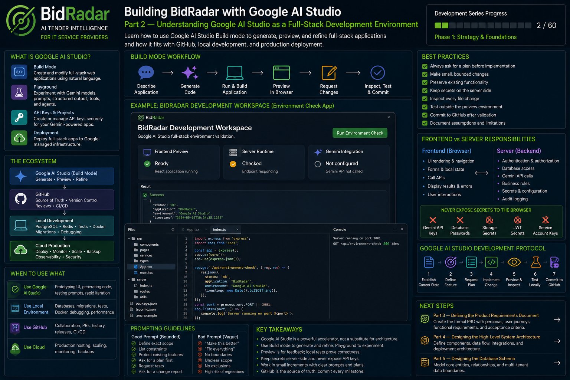Click the Cloud Production cloud icon
Image resolution: width=570 pixels, height=380 pixels.
coord(21,250)
